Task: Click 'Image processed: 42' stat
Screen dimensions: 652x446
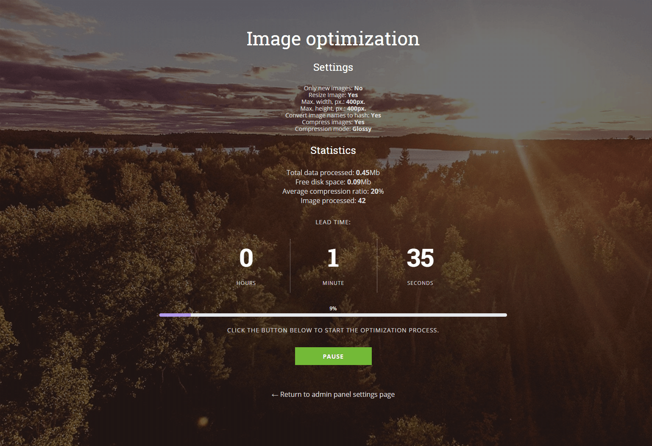Action: point(333,201)
